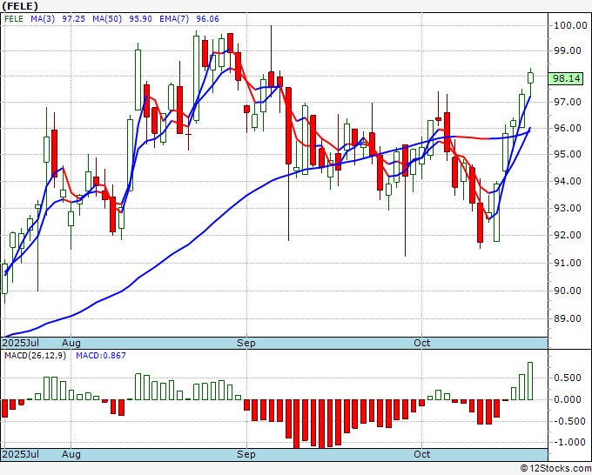Click the tallest green MACD bar at right end
Viewport: 592px width, 475px height.
coord(530,381)
